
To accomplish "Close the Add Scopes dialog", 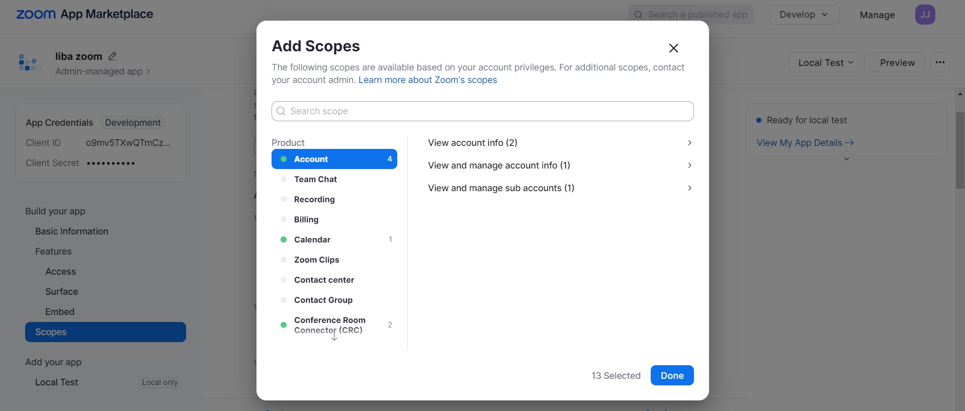I will pos(673,48).
